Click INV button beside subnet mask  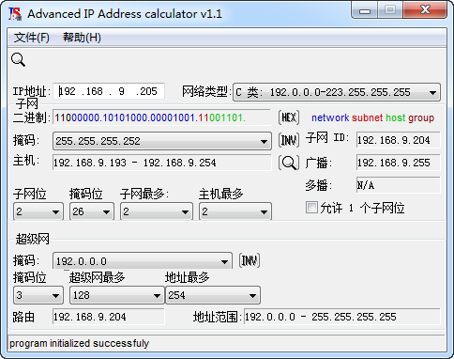click(x=289, y=140)
